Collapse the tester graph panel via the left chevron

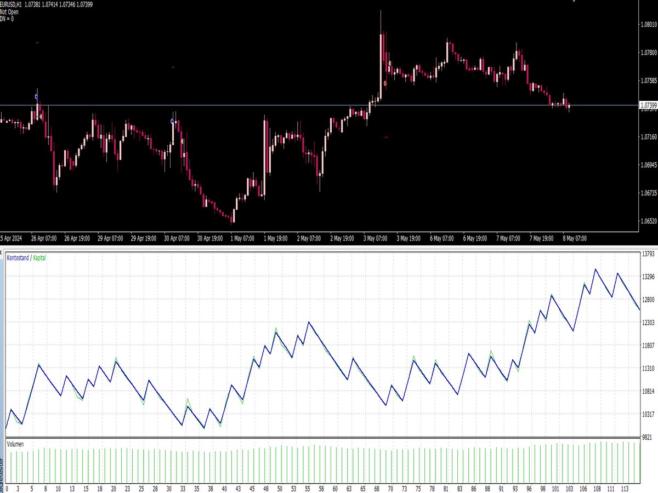2,253
